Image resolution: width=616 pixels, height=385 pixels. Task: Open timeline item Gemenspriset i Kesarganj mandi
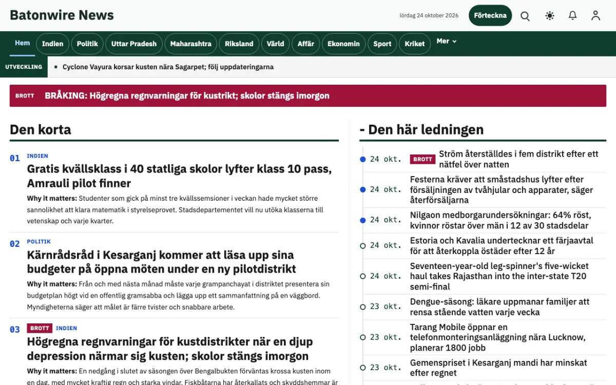point(498,368)
